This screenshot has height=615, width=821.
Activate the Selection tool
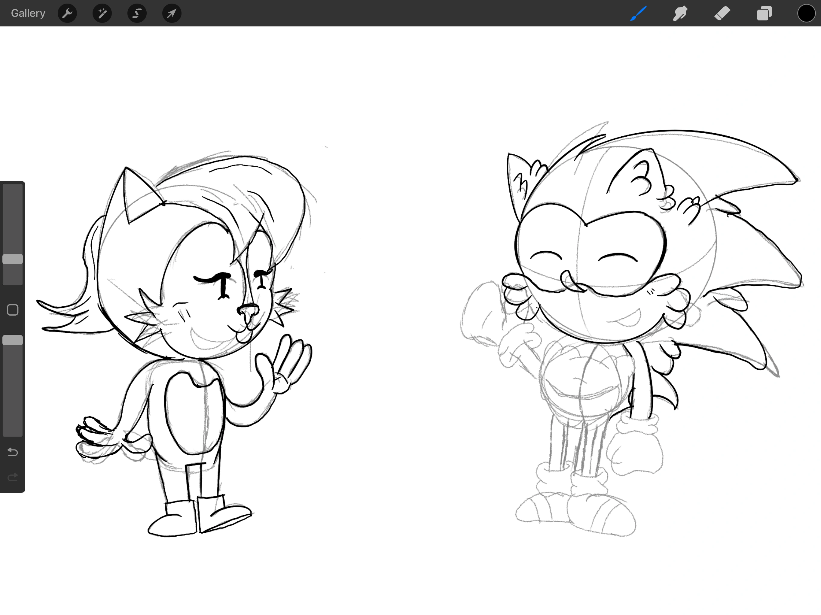tap(137, 13)
